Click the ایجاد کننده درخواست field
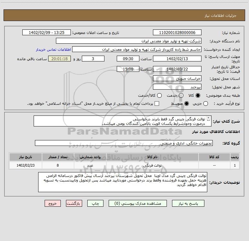 137,49
